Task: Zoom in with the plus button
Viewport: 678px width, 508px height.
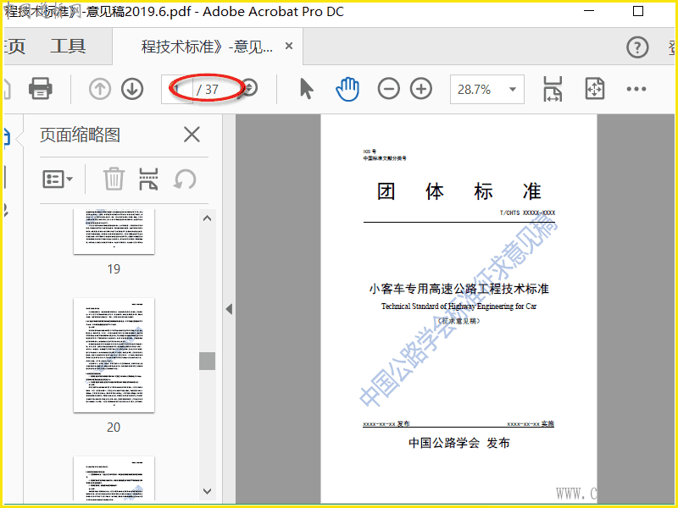Action: (x=421, y=89)
